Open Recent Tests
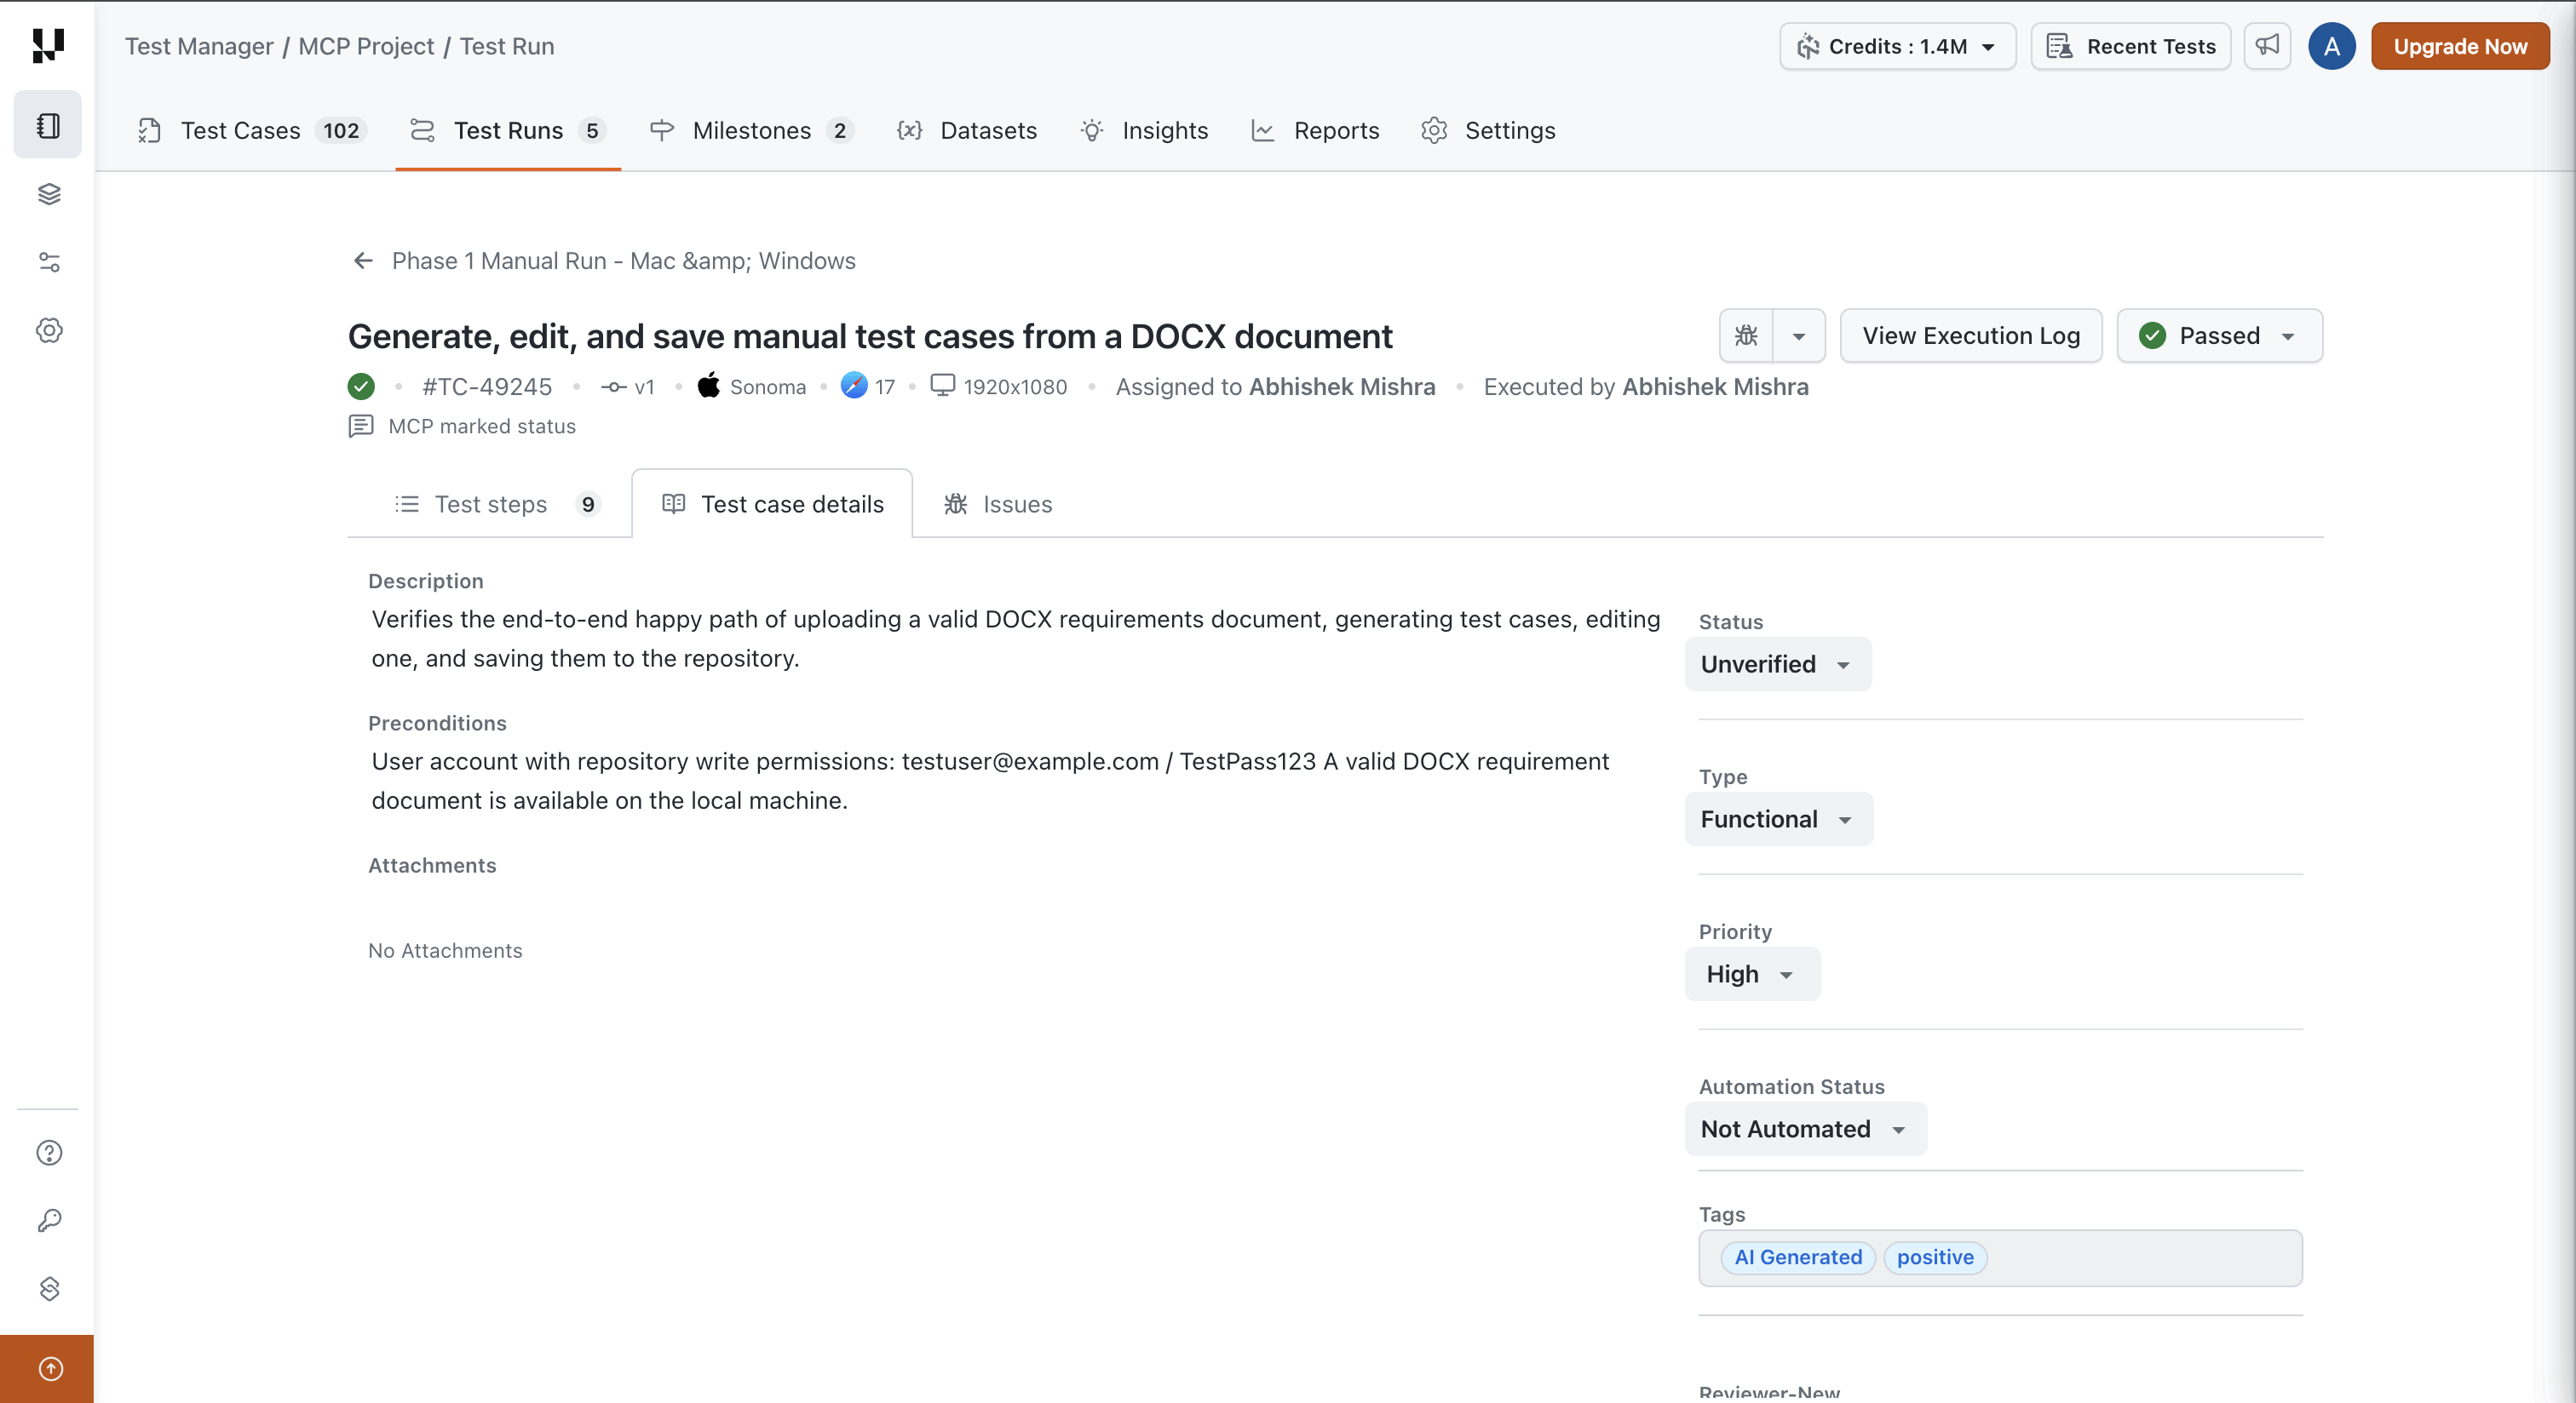This screenshot has width=2576, height=1403. pos(2130,46)
